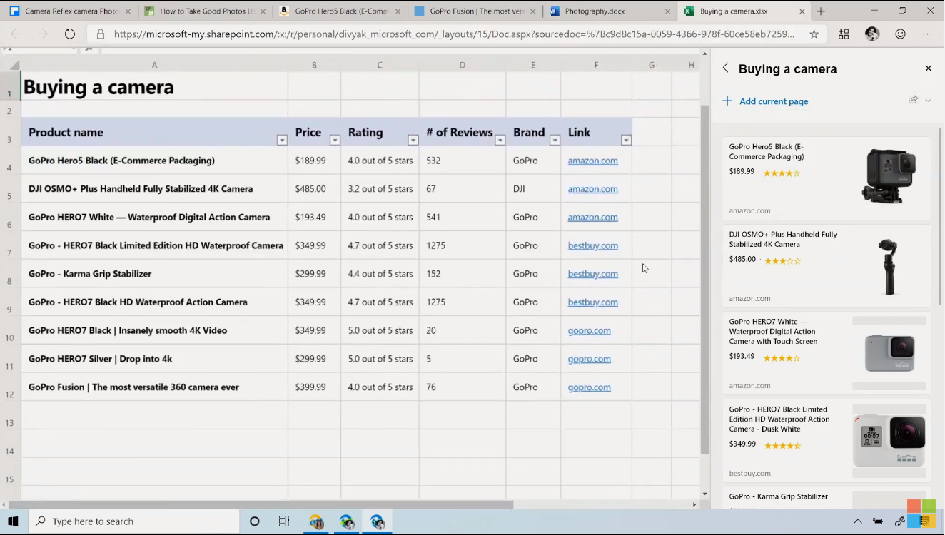The width and height of the screenshot is (945, 535).
Task: Open the Price column filter dropdown
Action: tap(335, 140)
